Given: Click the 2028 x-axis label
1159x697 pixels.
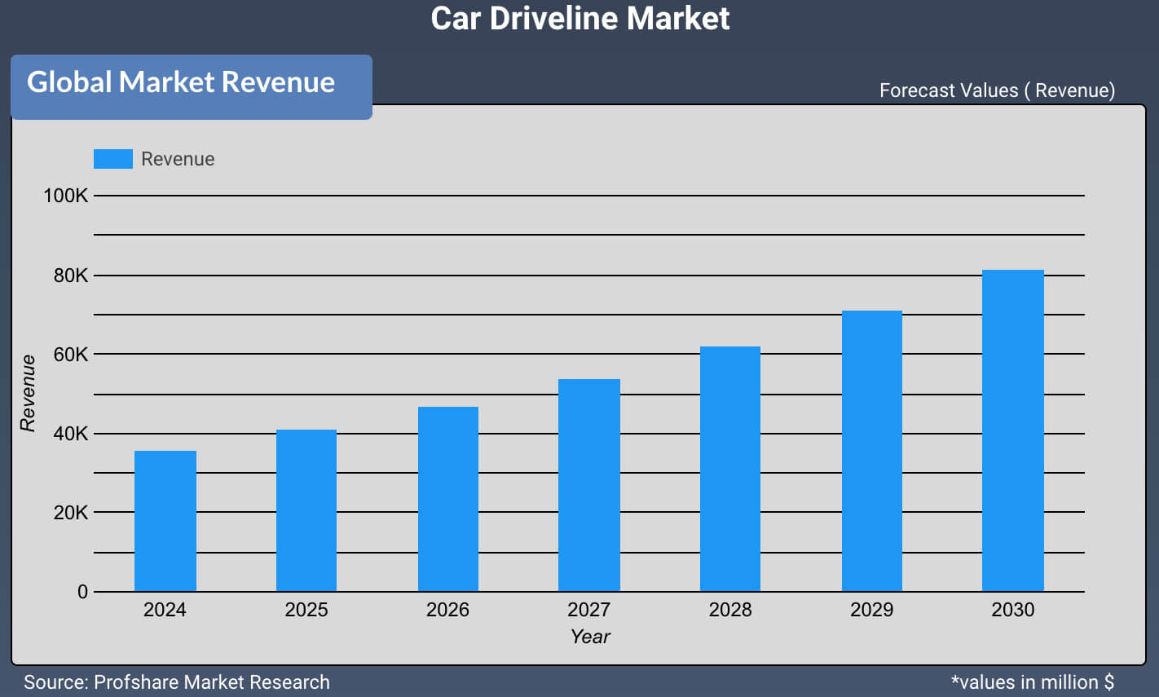Looking at the screenshot, I should 730,610.
